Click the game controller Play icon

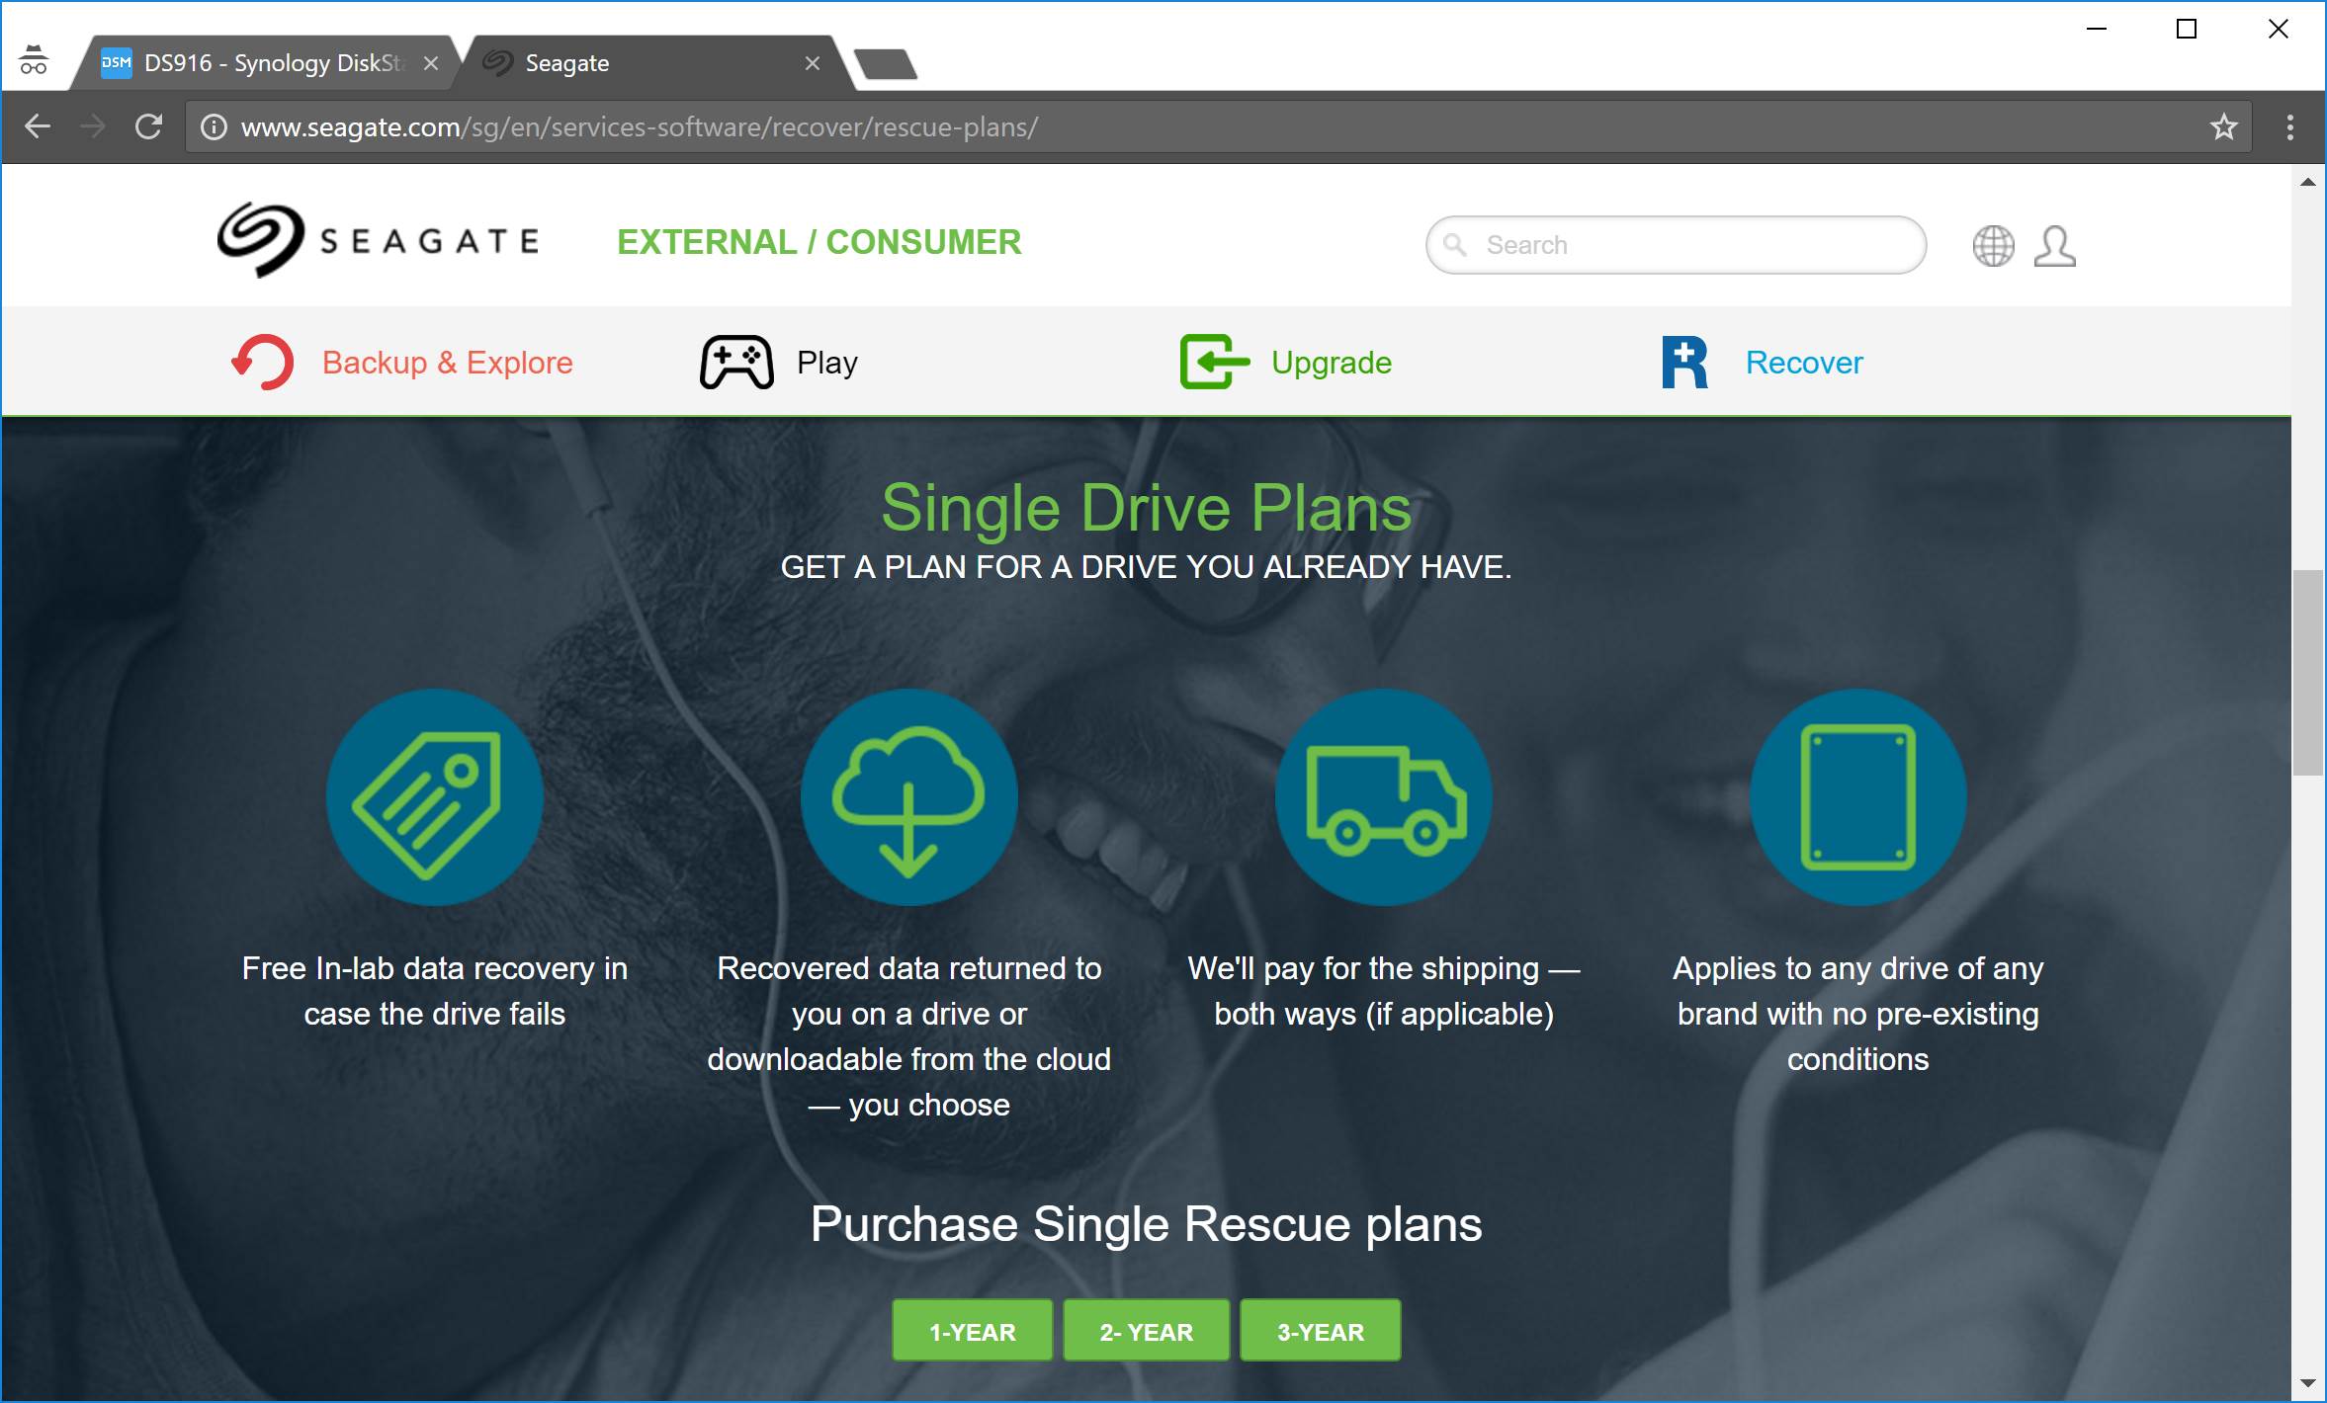coord(736,363)
